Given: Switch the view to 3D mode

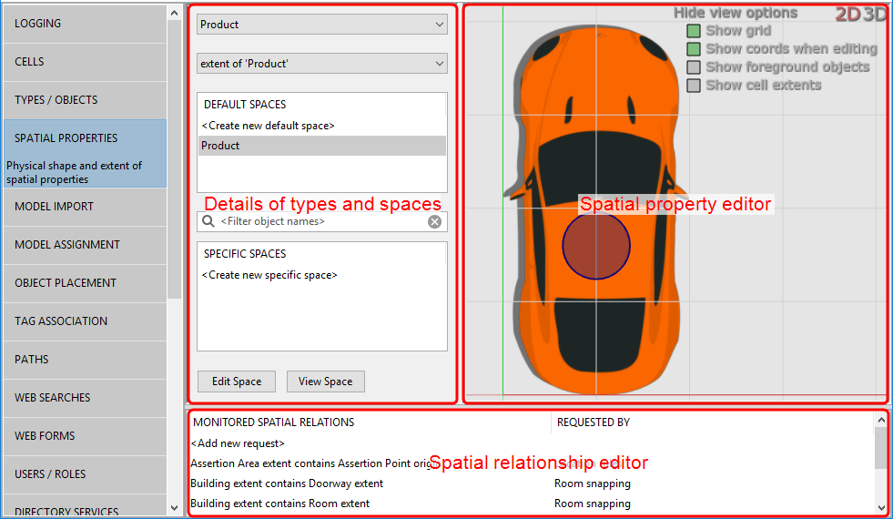Looking at the screenshot, I should click(874, 15).
